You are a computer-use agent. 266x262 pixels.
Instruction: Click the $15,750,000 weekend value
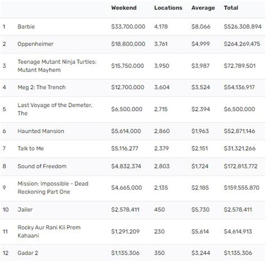(127, 66)
